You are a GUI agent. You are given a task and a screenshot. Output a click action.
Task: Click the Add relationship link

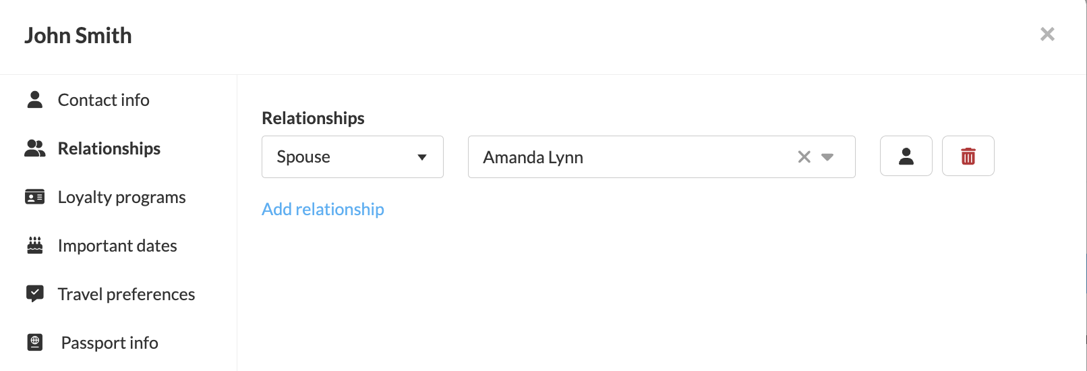click(x=323, y=209)
